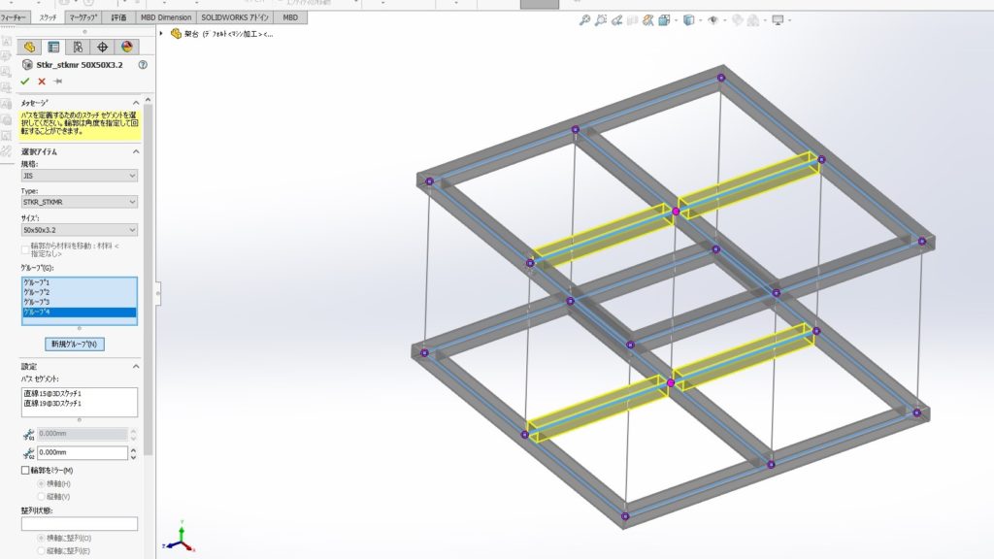
Task: Select the Zoom to Area icon
Action: tap(602, 19)
